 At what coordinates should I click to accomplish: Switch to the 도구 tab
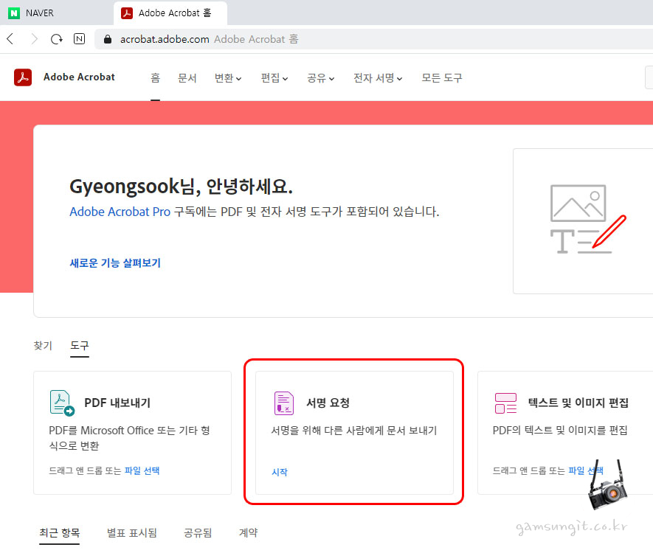click(x=79, y=345)
